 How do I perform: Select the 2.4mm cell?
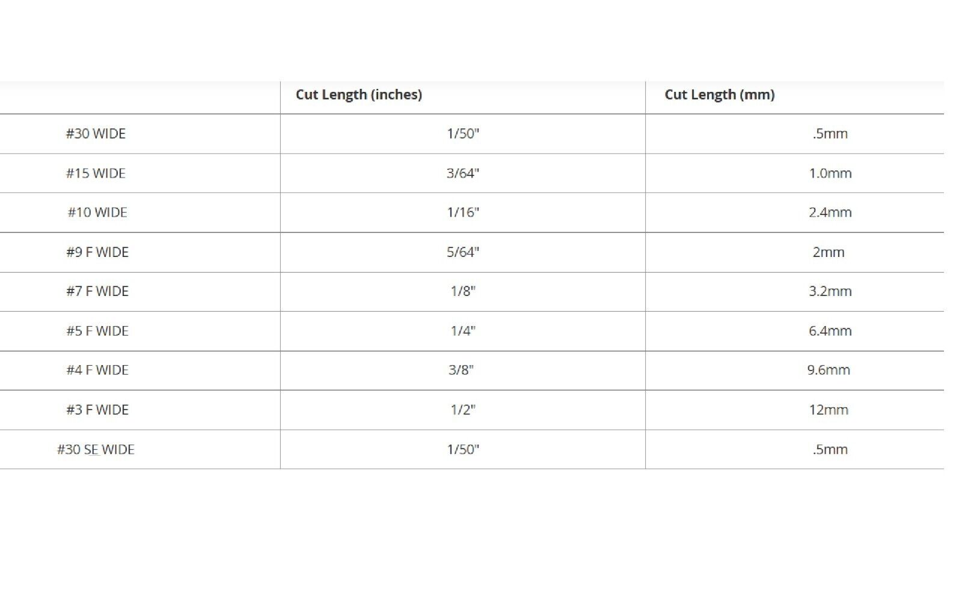830,212
